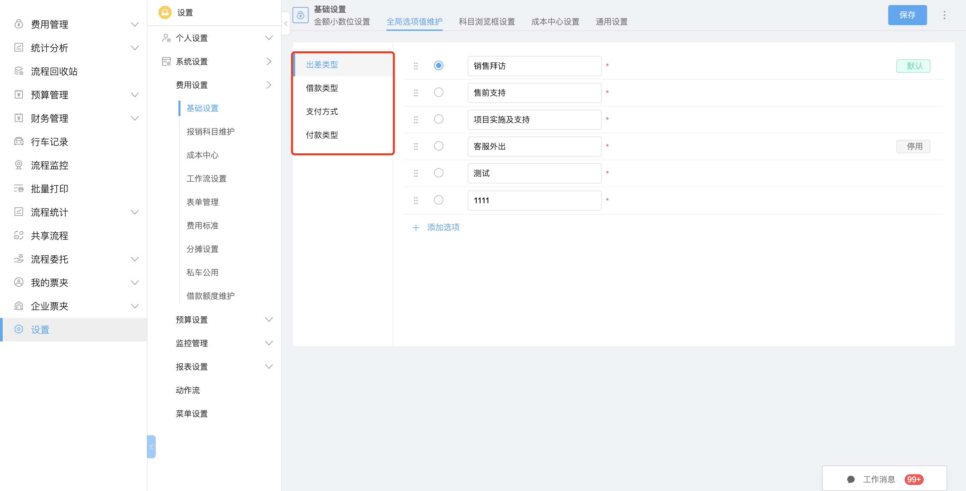Click the 添加选项 link
This screenshot has width=966, height=491.
pyautogui.click(x=443, y=227)
